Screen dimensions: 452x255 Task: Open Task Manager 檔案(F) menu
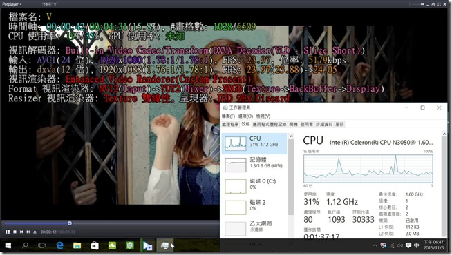[x=228, y=116]
